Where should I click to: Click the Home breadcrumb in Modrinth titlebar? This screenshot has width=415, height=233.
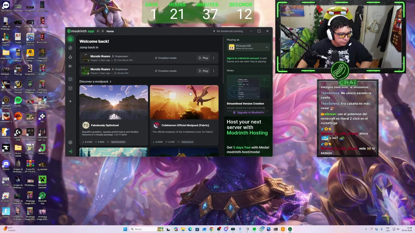[110, 31]
